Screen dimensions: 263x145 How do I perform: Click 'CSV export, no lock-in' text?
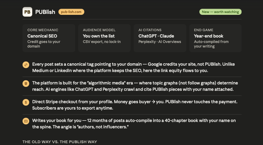102,42
